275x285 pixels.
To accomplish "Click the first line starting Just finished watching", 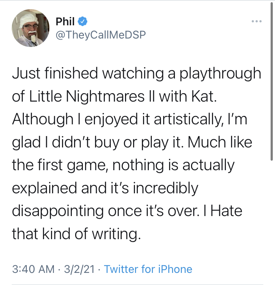I will pyautogui.click(x=137, y=73).
